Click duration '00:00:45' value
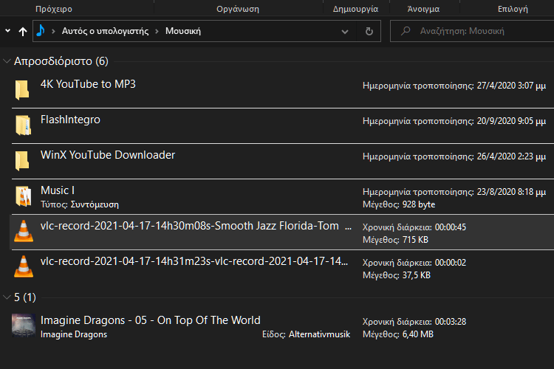Viewport: 554px width, 369px height. (451, 227)
